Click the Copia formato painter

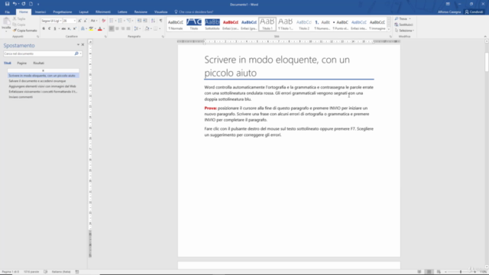pos(25,31)
